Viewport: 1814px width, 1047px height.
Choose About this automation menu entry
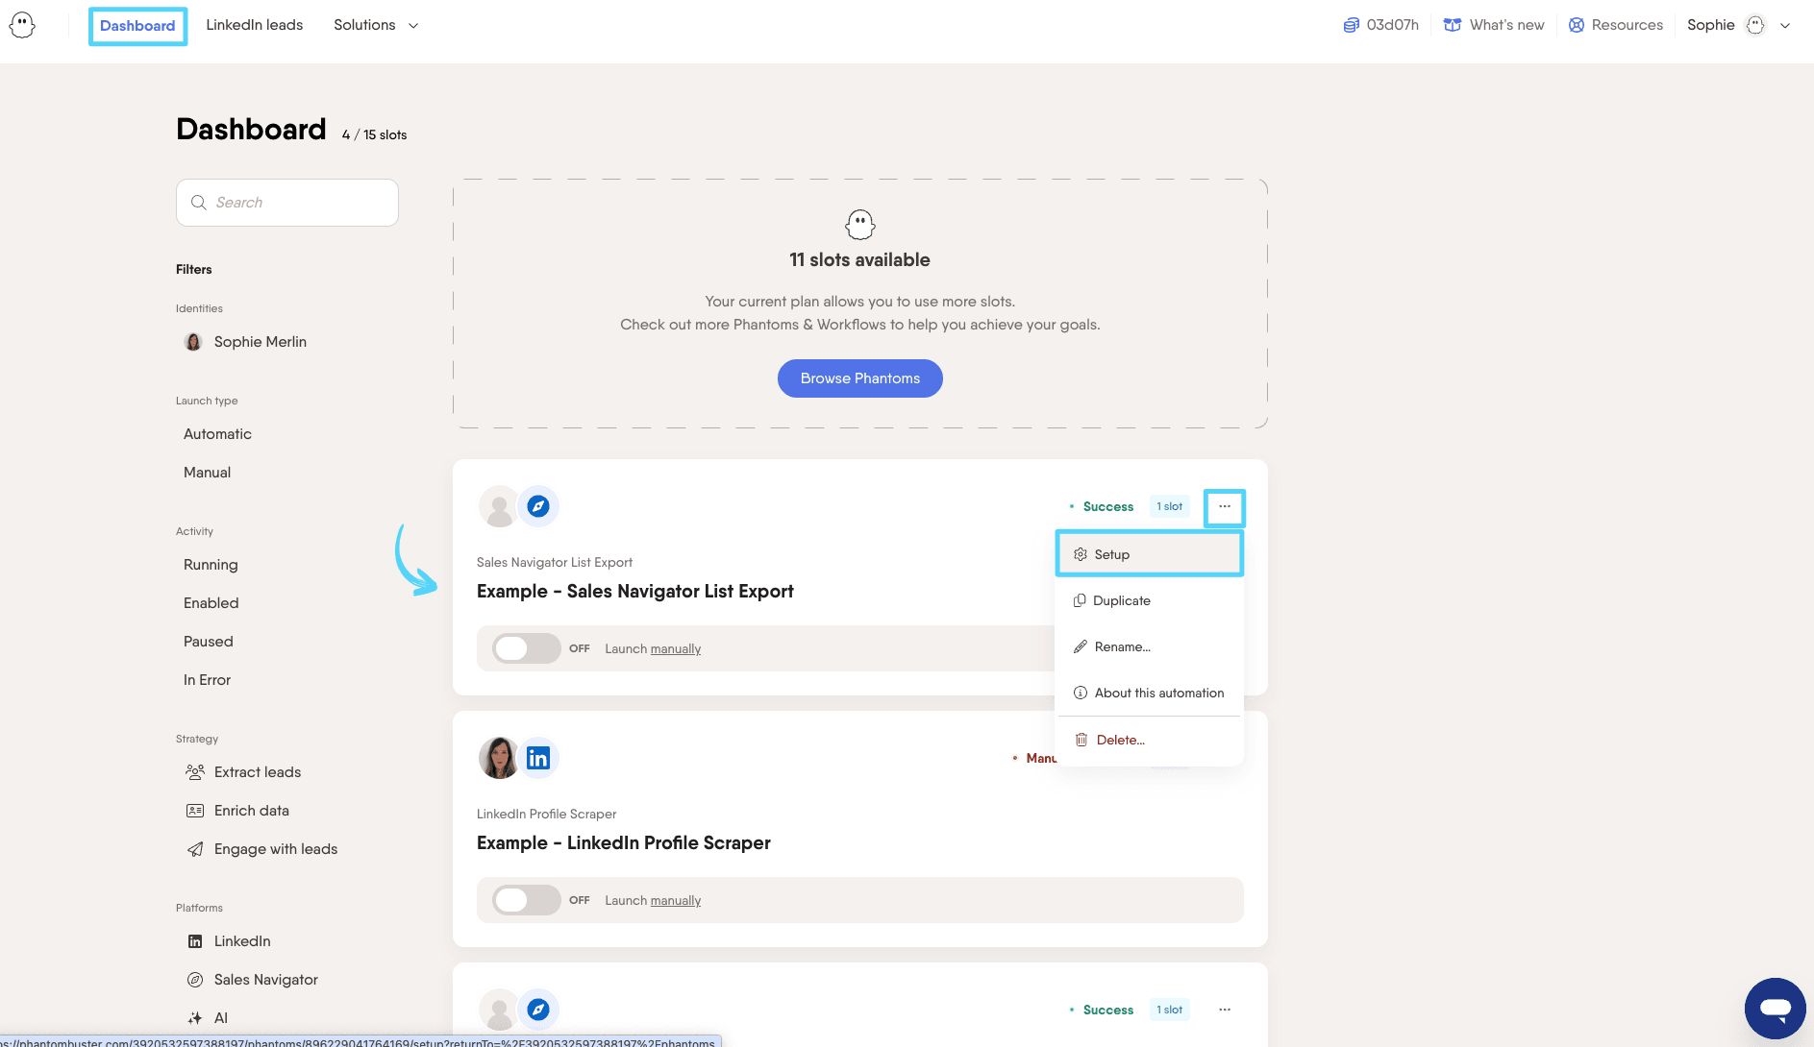point(1150,693)
